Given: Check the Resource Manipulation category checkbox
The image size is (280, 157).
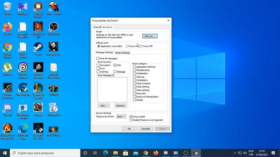Looking at the screenshot, I should pos(134,97).
